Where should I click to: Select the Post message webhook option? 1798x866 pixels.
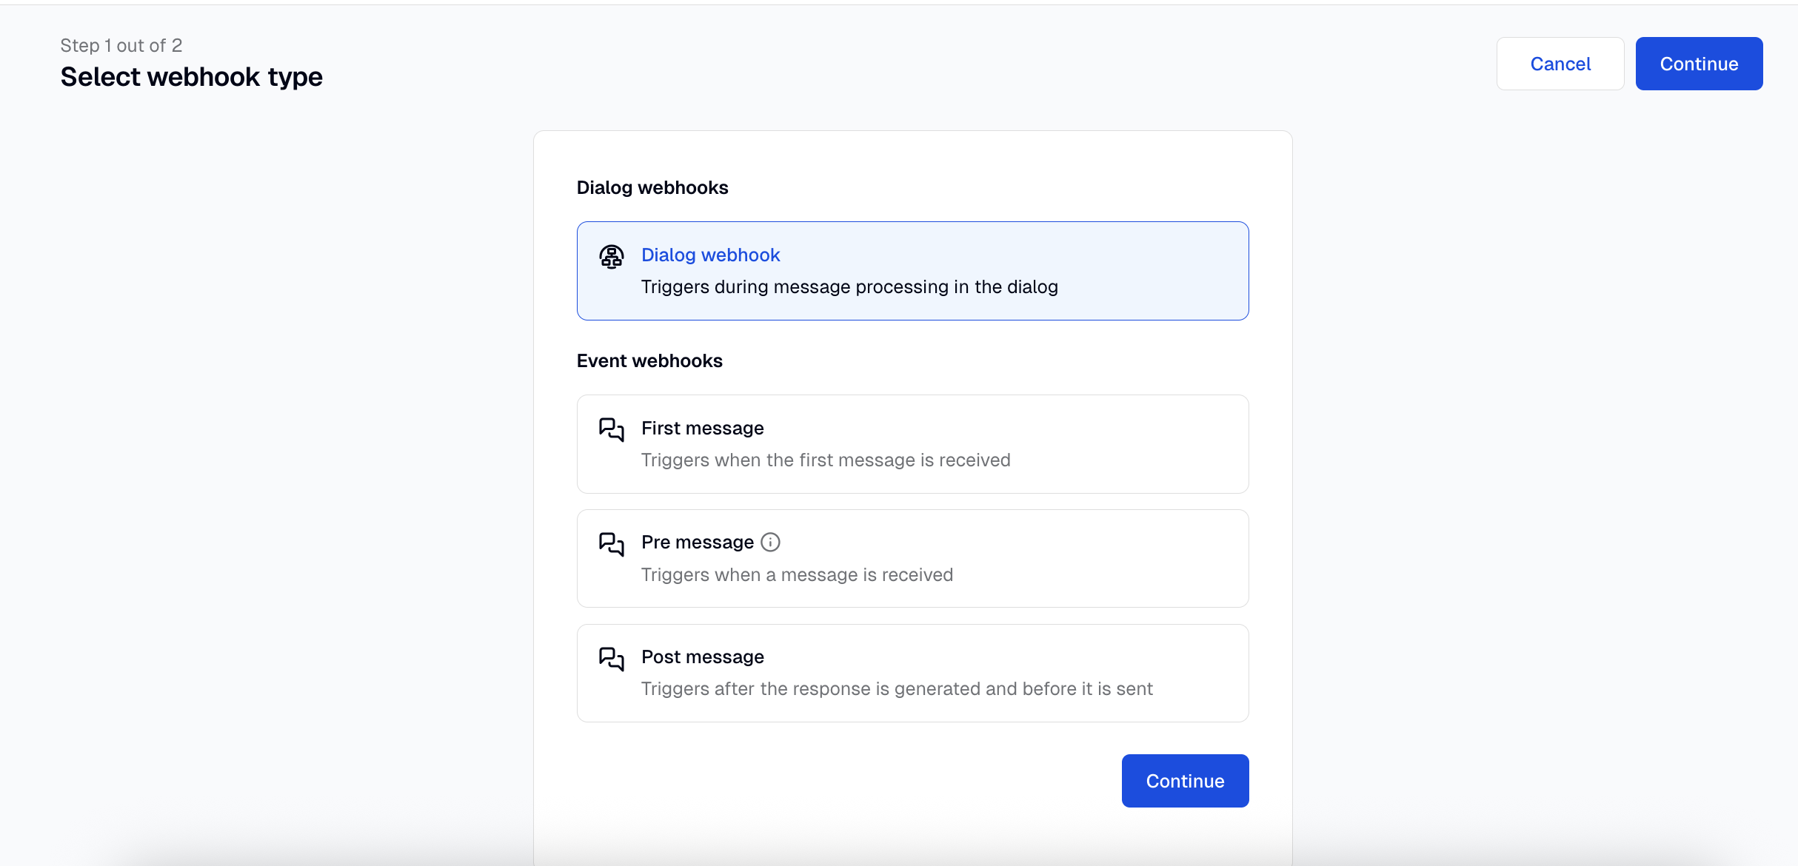912,673
